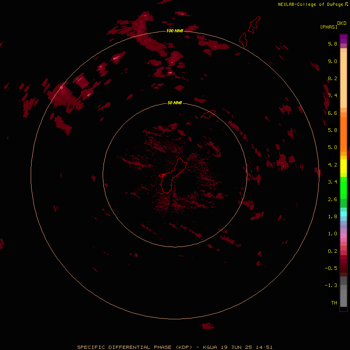Click the pale peach color bar segment

pos(343,80)
